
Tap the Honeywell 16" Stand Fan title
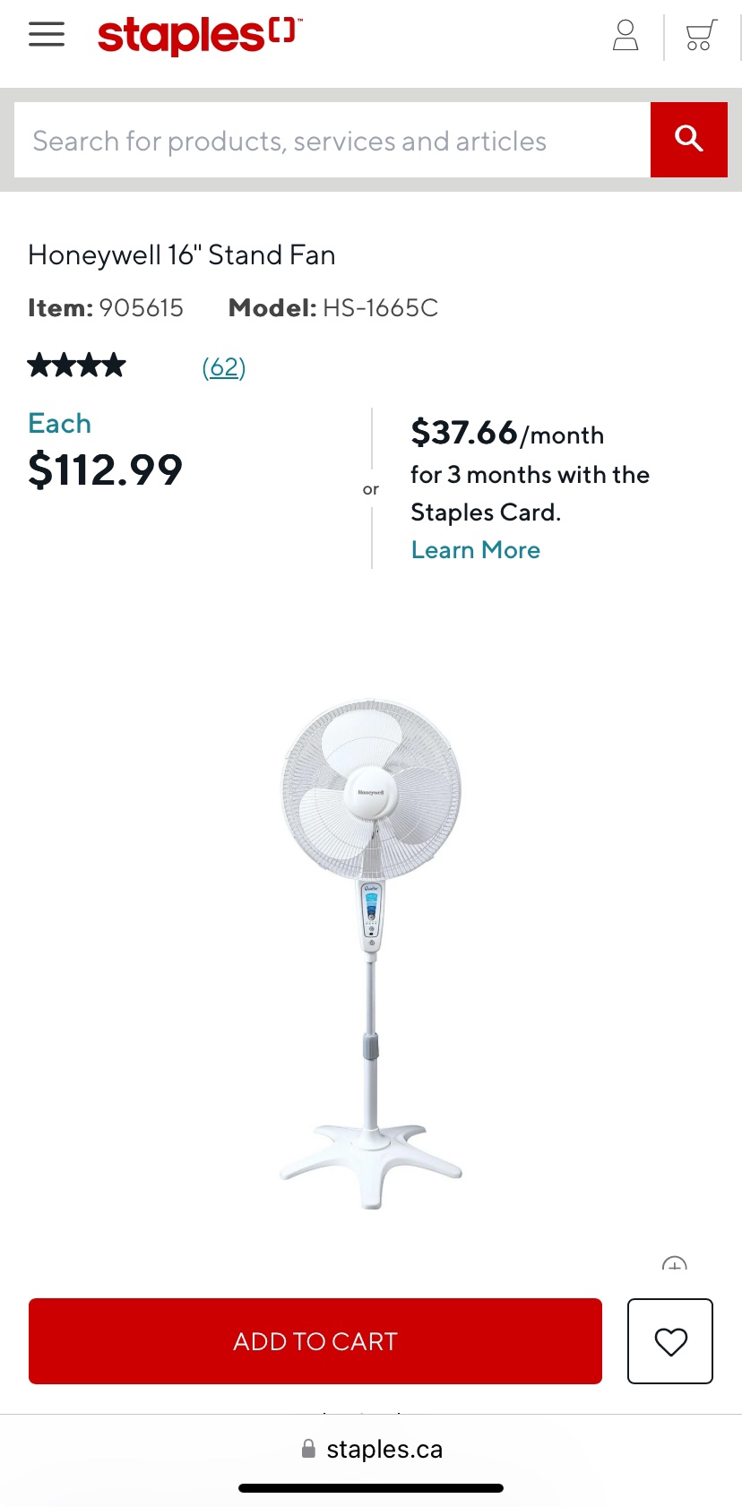tap(182, 255)
